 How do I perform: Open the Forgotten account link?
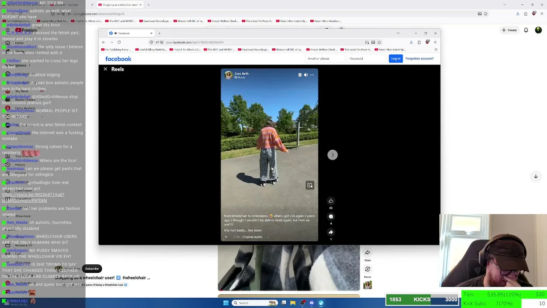click(419, 59)
